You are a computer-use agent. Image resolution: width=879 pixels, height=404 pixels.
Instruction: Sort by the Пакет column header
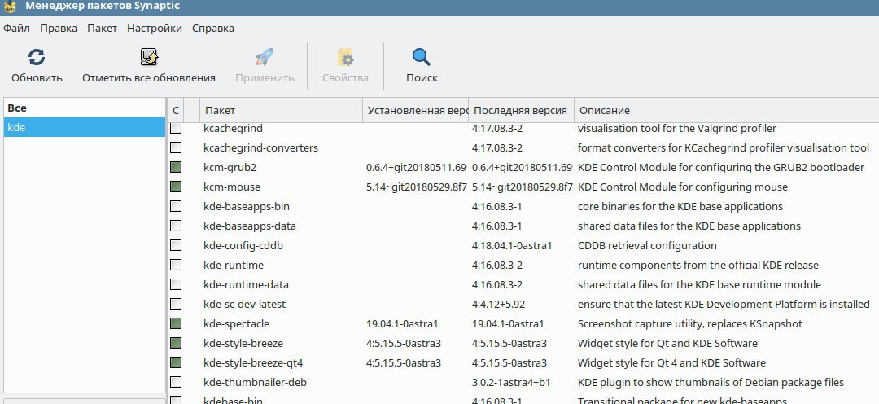[x=282, y=111]
